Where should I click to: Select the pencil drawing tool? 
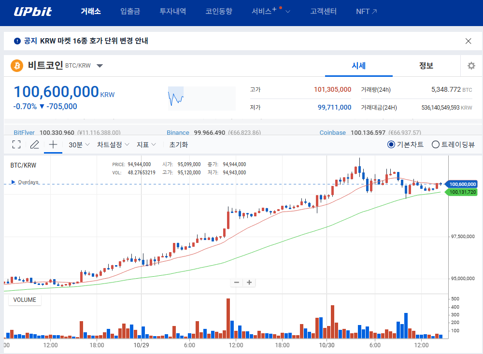coord(34,144)
